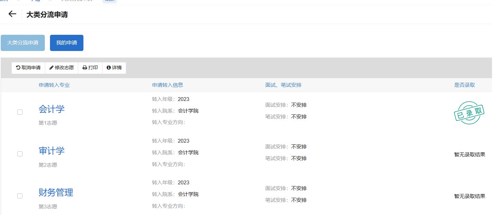Click 申请转入信息 column header
The width and height of the screenshot is (493, 215).
click(168, 85)
